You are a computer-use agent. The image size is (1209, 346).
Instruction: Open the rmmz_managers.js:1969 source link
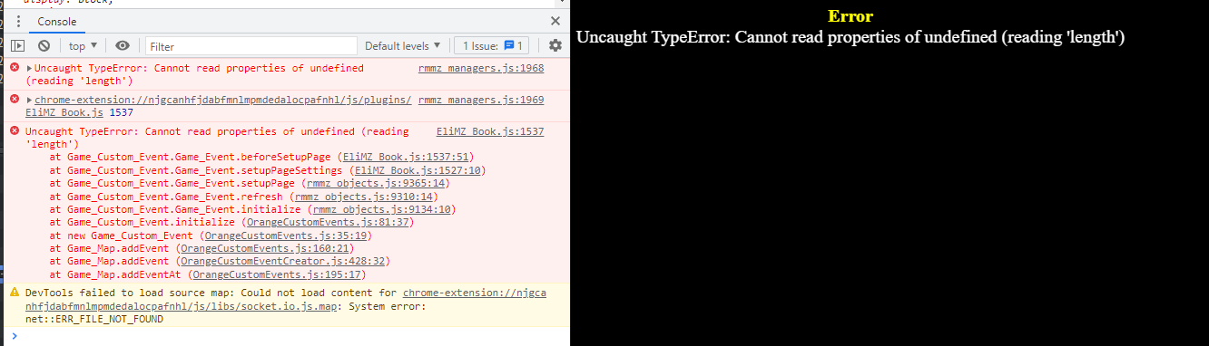[x=481, y=100]
